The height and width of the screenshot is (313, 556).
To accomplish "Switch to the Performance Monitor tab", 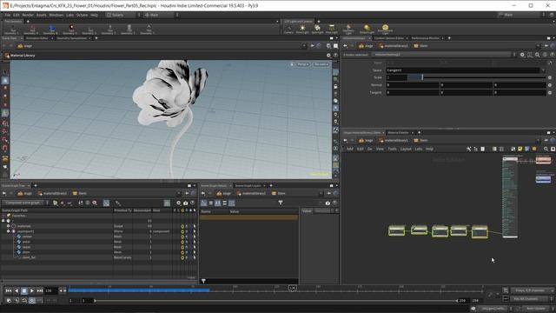I will pos(425,38).
